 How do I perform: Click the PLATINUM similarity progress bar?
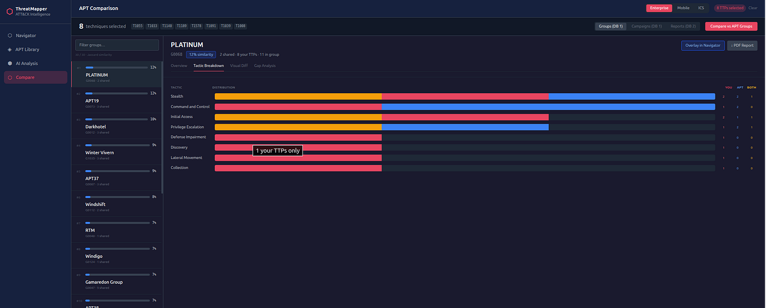(117, 67)
